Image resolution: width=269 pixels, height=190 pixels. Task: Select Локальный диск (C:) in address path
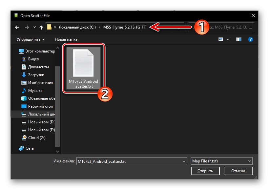[x=77, y=27]
